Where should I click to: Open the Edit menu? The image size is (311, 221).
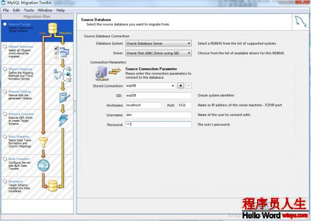[16, 10]
